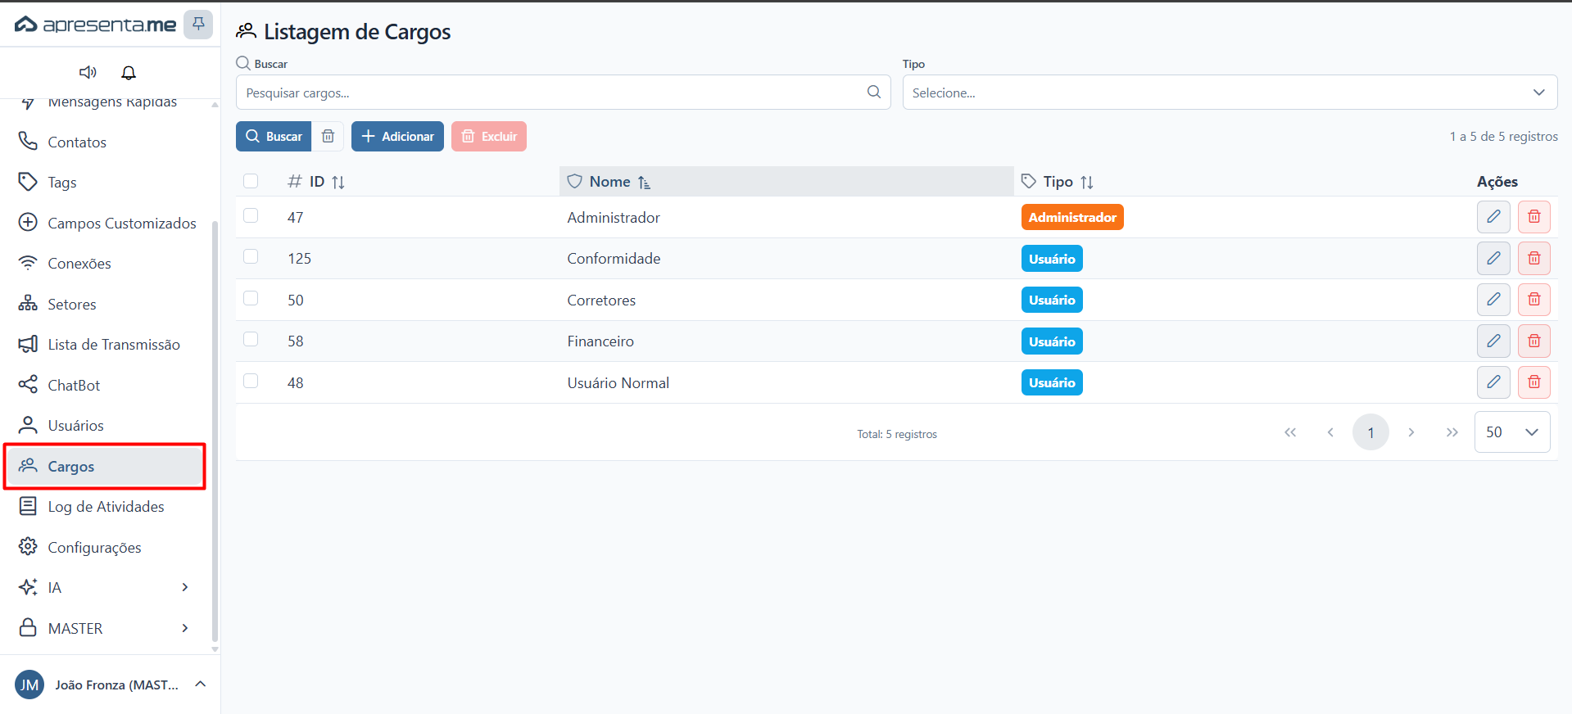The width and height of the screenshot is (1572, 714).
Task: Edit the Conformidade role with the pencil icon
Action: 1493,259
